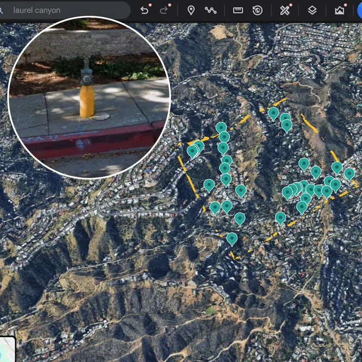
Task: Click the mountain icon in the toolbar
Action: [339, 10]
